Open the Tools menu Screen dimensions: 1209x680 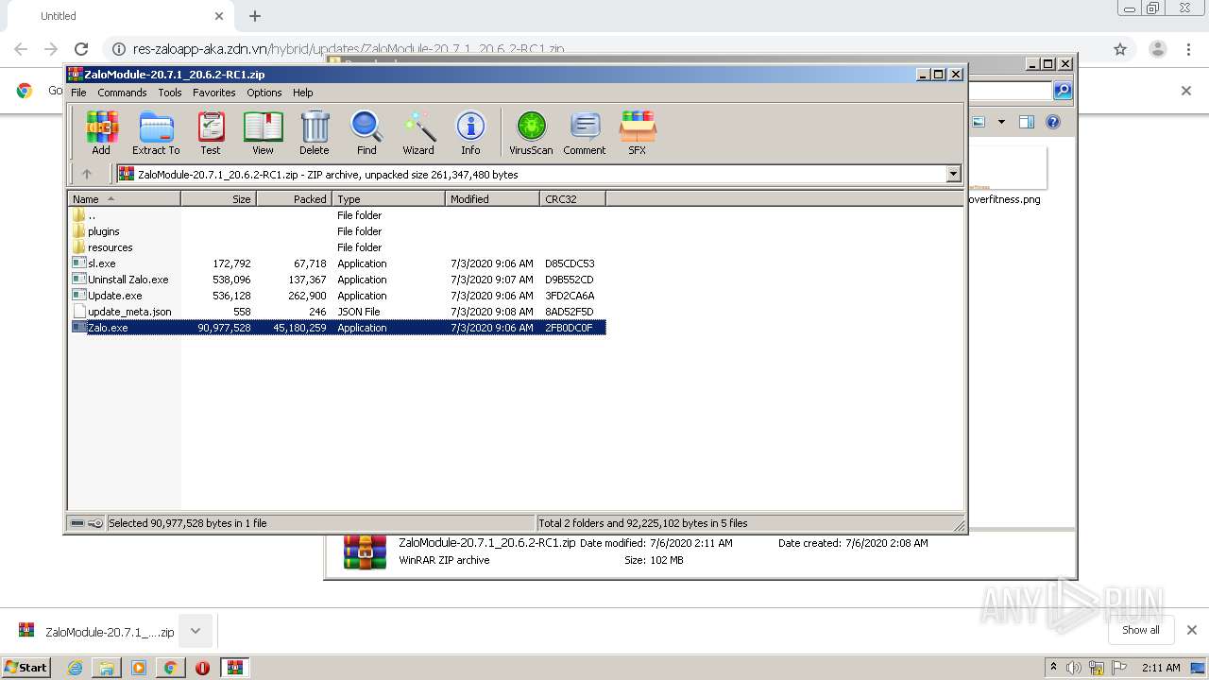[x=170, y=93]
